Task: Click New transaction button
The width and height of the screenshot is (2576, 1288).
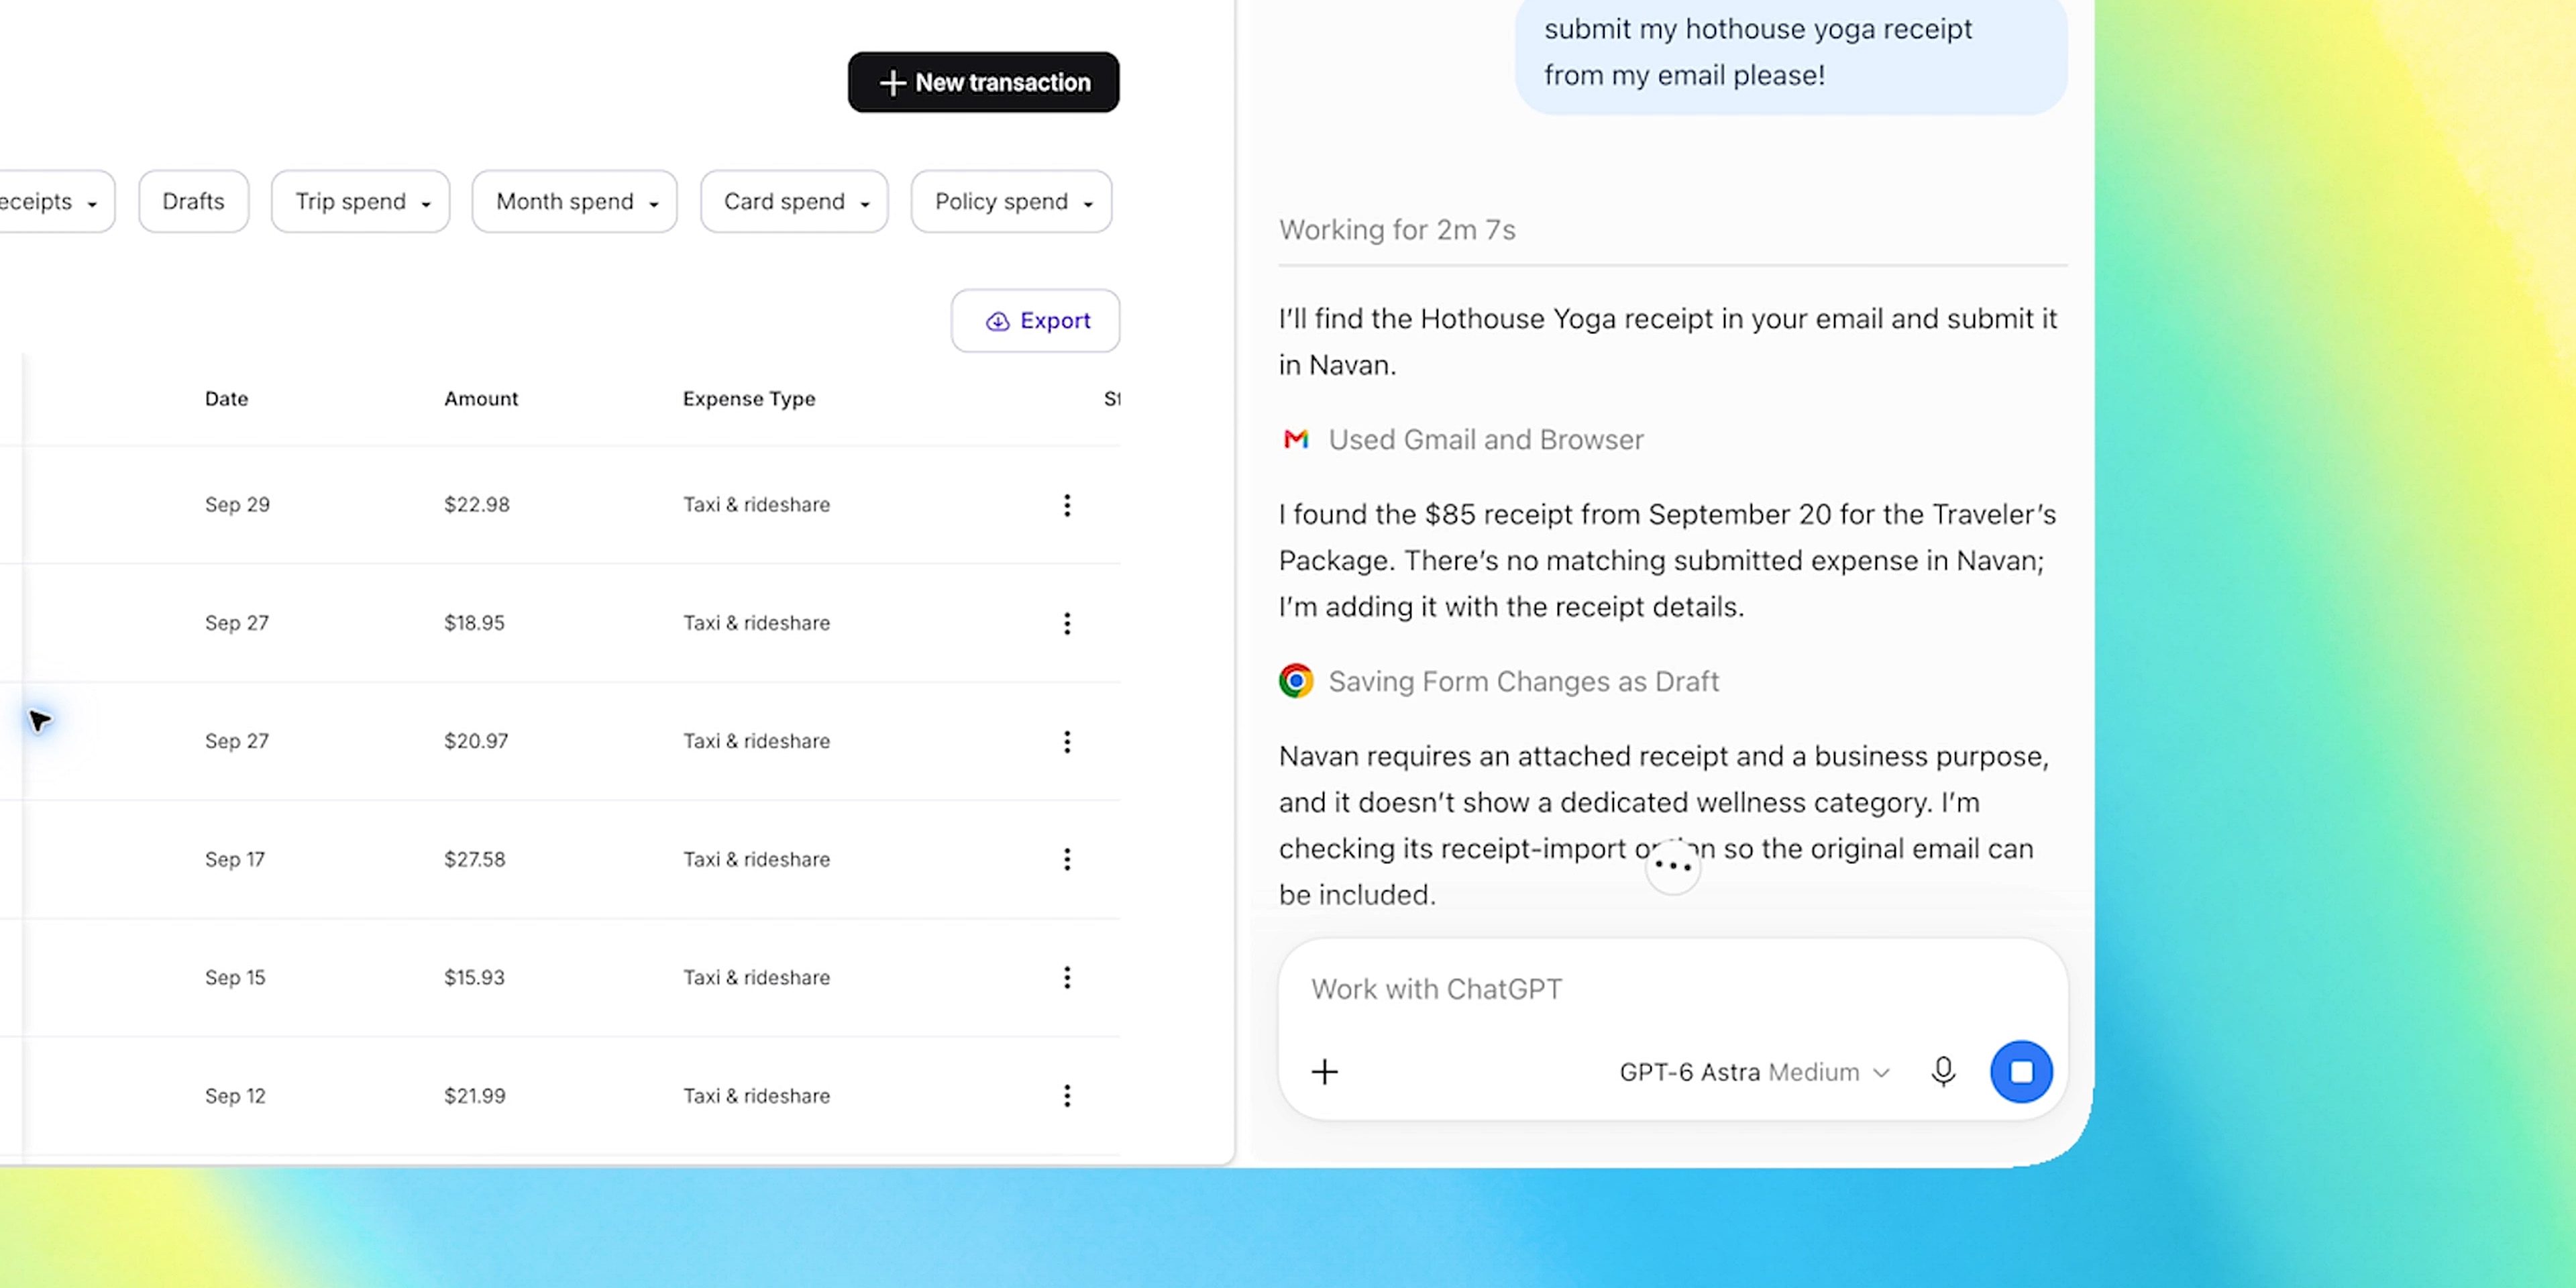Action: [x=983, y=82]
